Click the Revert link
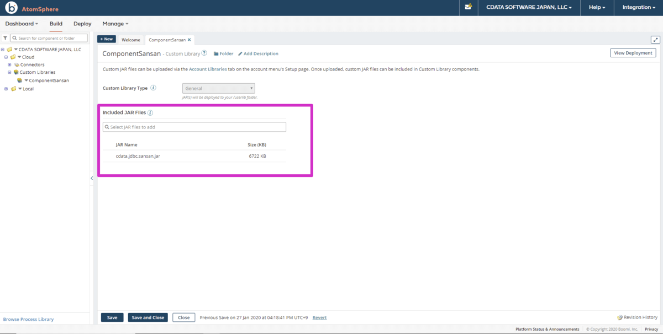The width and height of the screenshot is (663, 334). (x=319, y=317)
